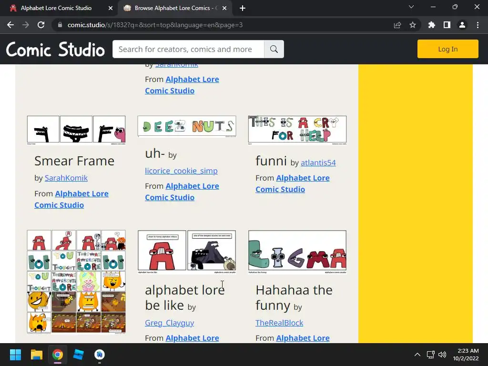Open the Smear Frame comic thumbnail
The height and width of the screenshot is (366, 488).
[x=76, y=130]
